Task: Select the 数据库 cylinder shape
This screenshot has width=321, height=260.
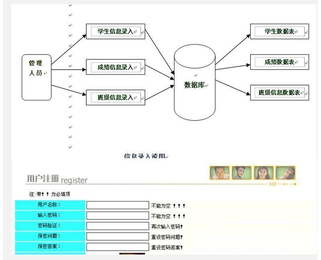Action: click(195, 83)
